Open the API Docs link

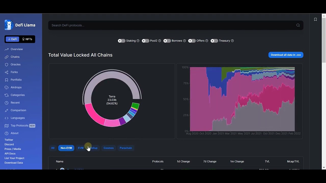point(10,154)
